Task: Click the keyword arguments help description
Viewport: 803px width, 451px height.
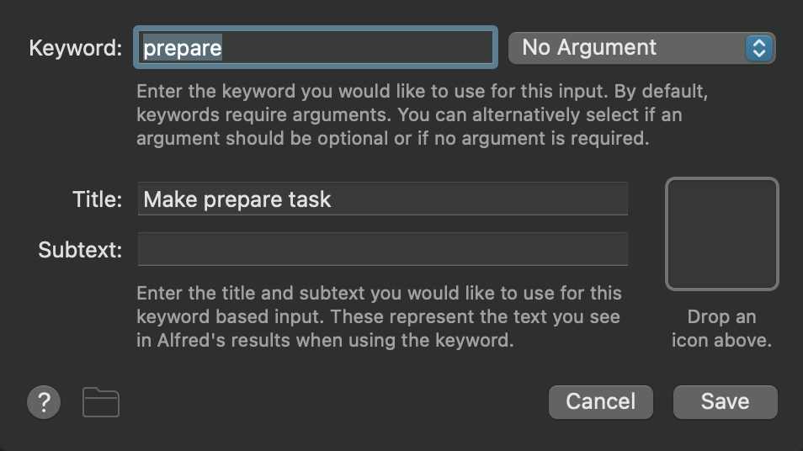Action: [422, 114]
